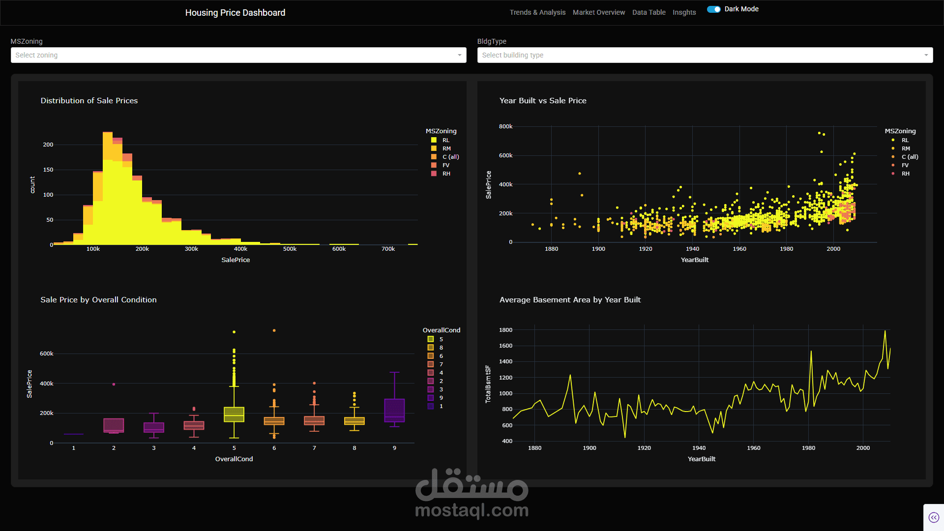Open the MSZoning dropdown arrow
Screen dimensions: 944x531
click(459, 55)
